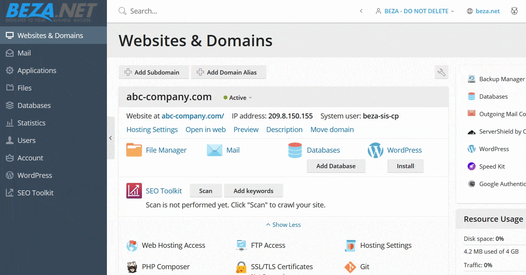The height and width of the screenshot is (275, 526).
Task: Click the Speed Kit rocket icon
Action: (x=472, y=166)
